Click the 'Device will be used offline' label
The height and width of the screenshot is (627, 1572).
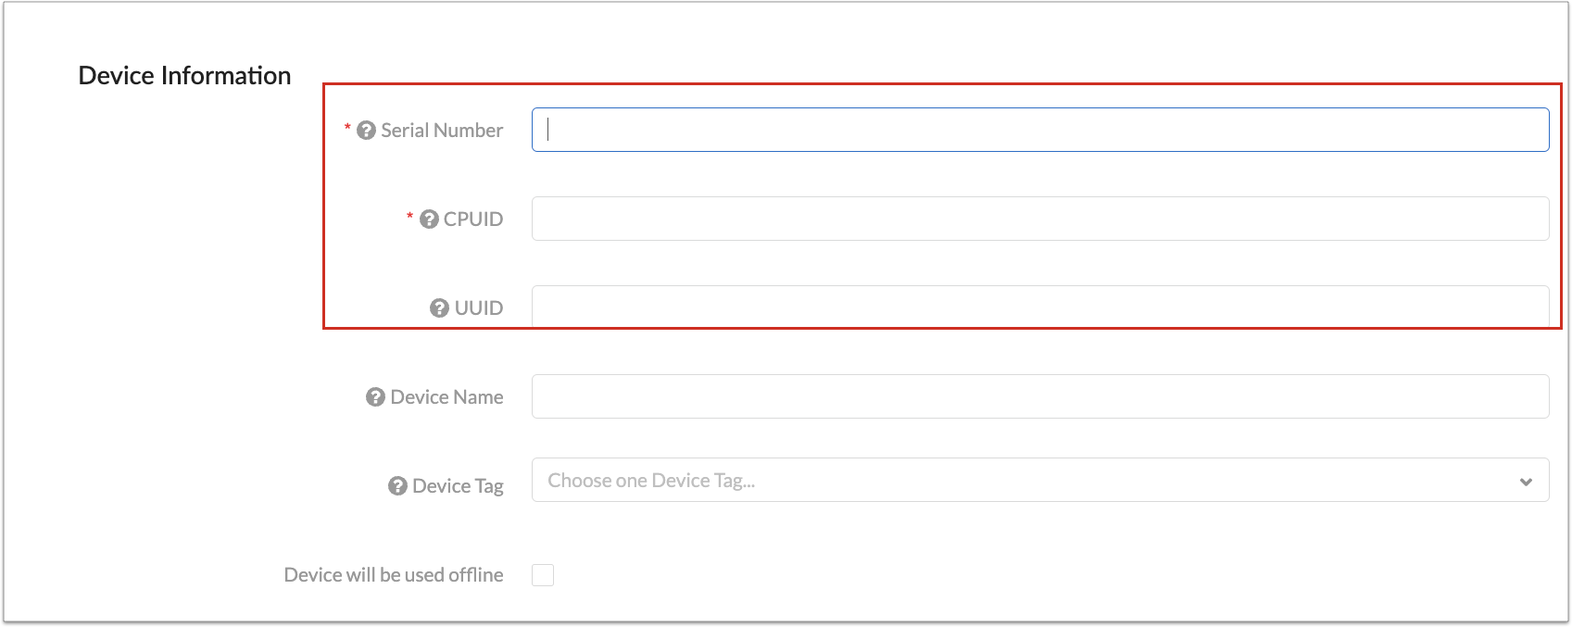coord(394,575)
